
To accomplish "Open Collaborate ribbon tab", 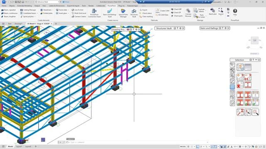I will click(x=101, y=6).
